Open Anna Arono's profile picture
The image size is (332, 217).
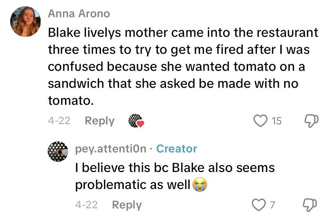coord(25,22)
